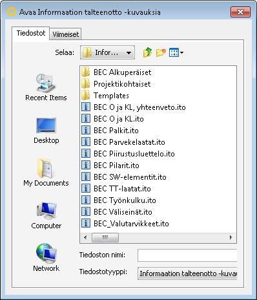Go up one folder level icon

pyautogui.click(x=148, y=52)
